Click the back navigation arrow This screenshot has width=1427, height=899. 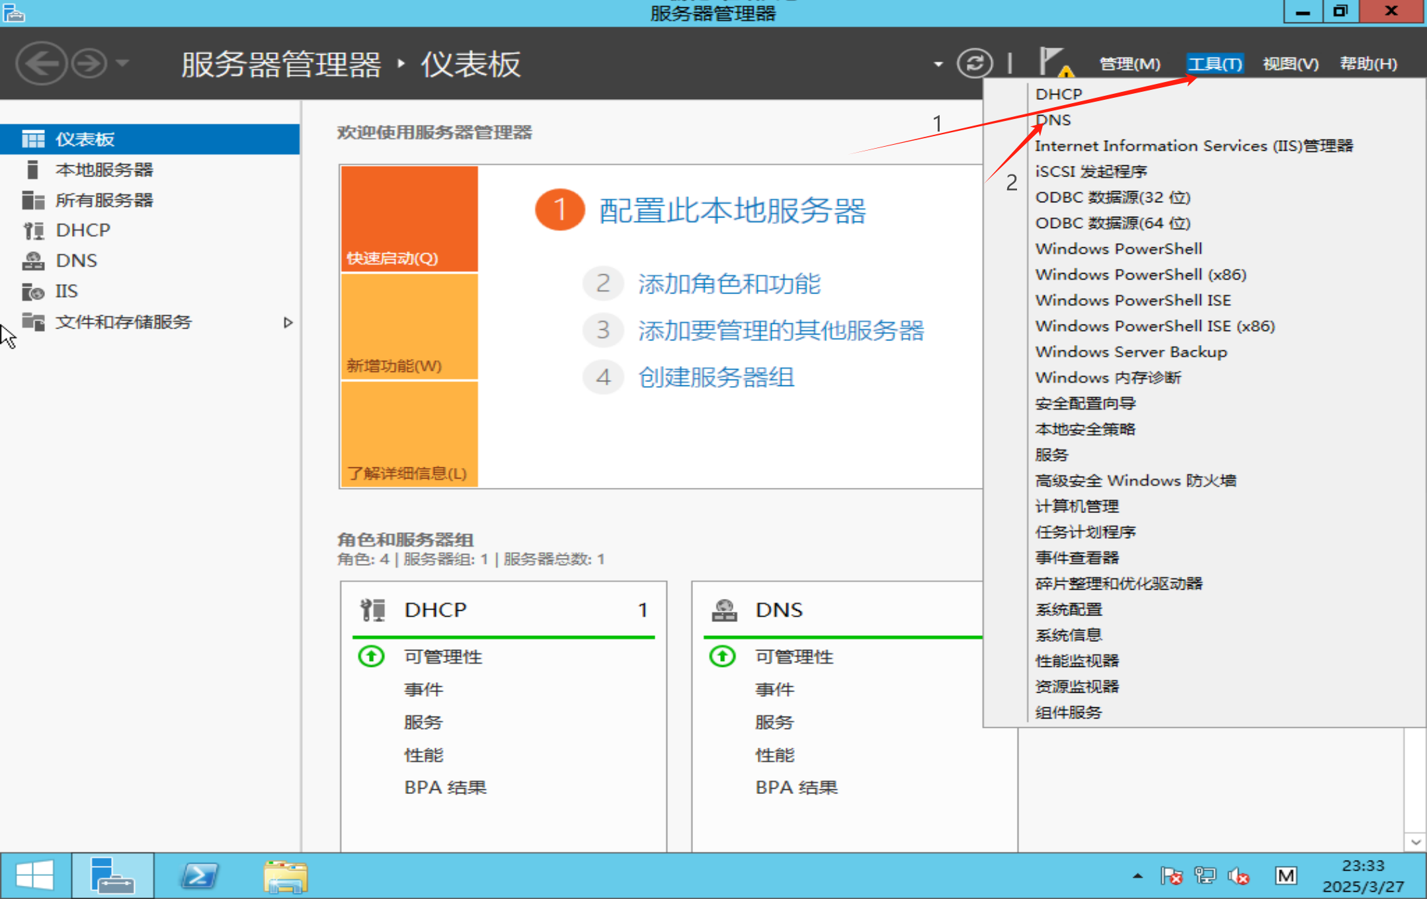point(42,63)
